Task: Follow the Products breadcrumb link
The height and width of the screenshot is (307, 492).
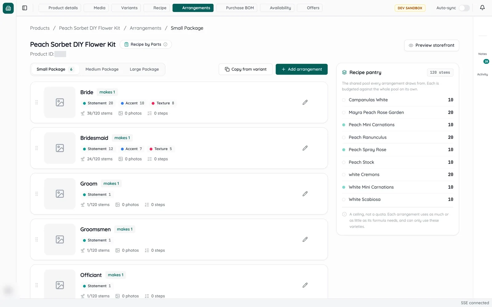Action: coord(40,28)
